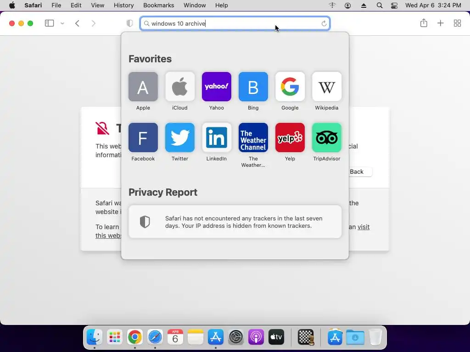
Task: Show the tab overview grid
Action: 458,23
